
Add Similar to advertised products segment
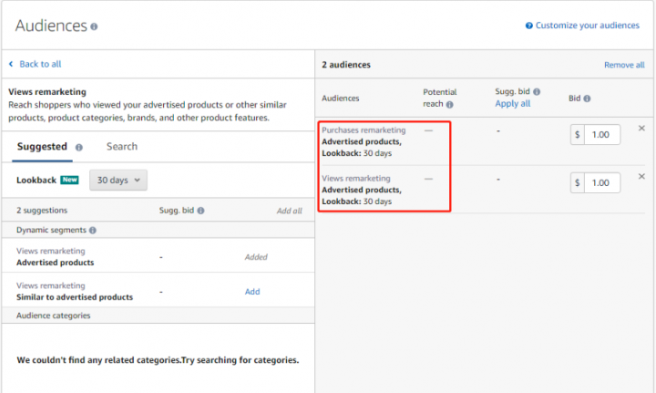click(x=251, y=292)
